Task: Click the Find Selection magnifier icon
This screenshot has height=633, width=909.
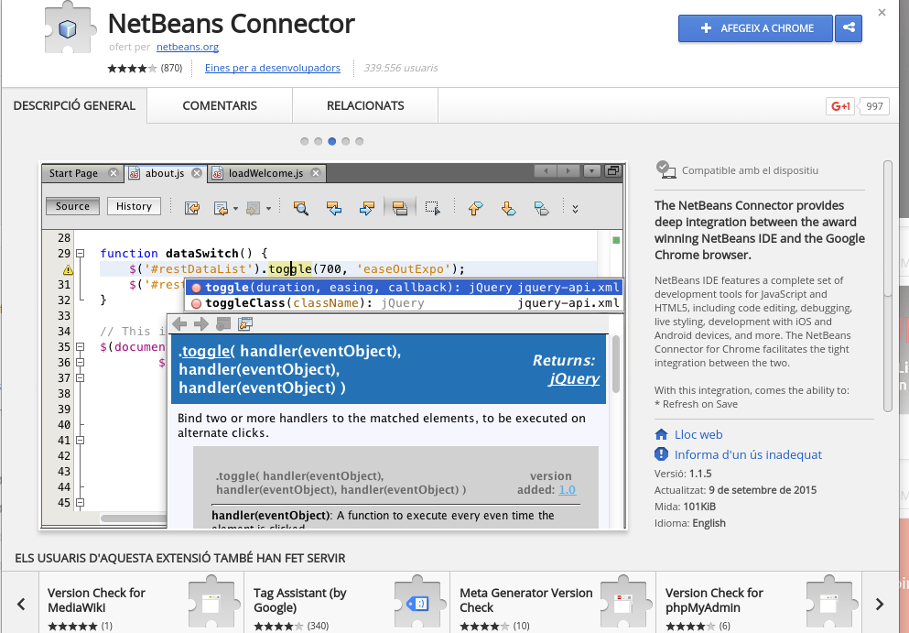Action: (x=301, y=208)
